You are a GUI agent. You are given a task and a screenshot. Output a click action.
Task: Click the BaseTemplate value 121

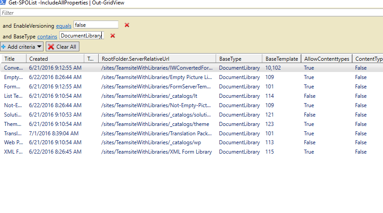(x=270, y=115)
